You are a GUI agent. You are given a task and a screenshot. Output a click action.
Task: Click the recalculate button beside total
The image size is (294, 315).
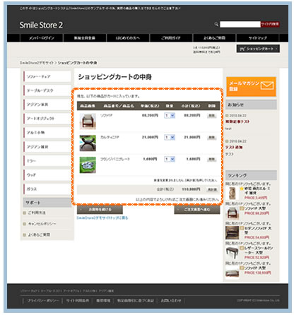(212, 189)
